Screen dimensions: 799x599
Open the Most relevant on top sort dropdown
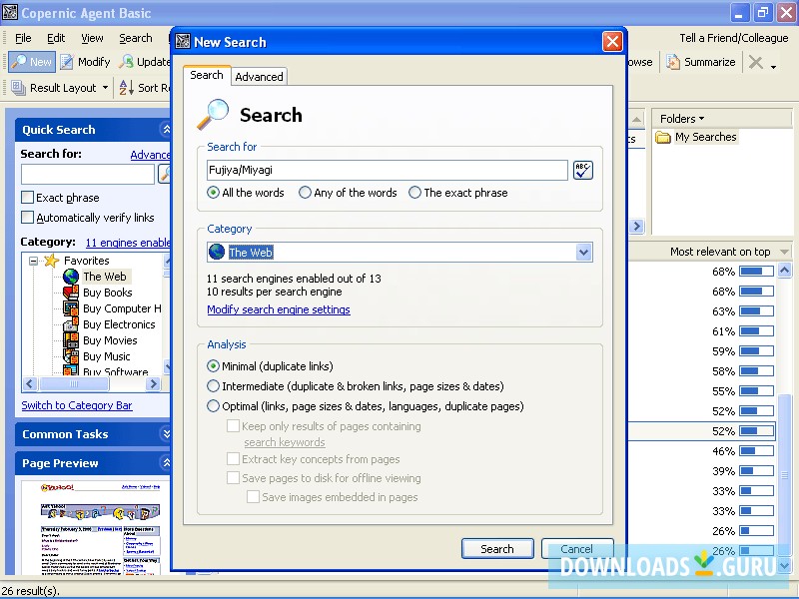(x=784, y=252)
